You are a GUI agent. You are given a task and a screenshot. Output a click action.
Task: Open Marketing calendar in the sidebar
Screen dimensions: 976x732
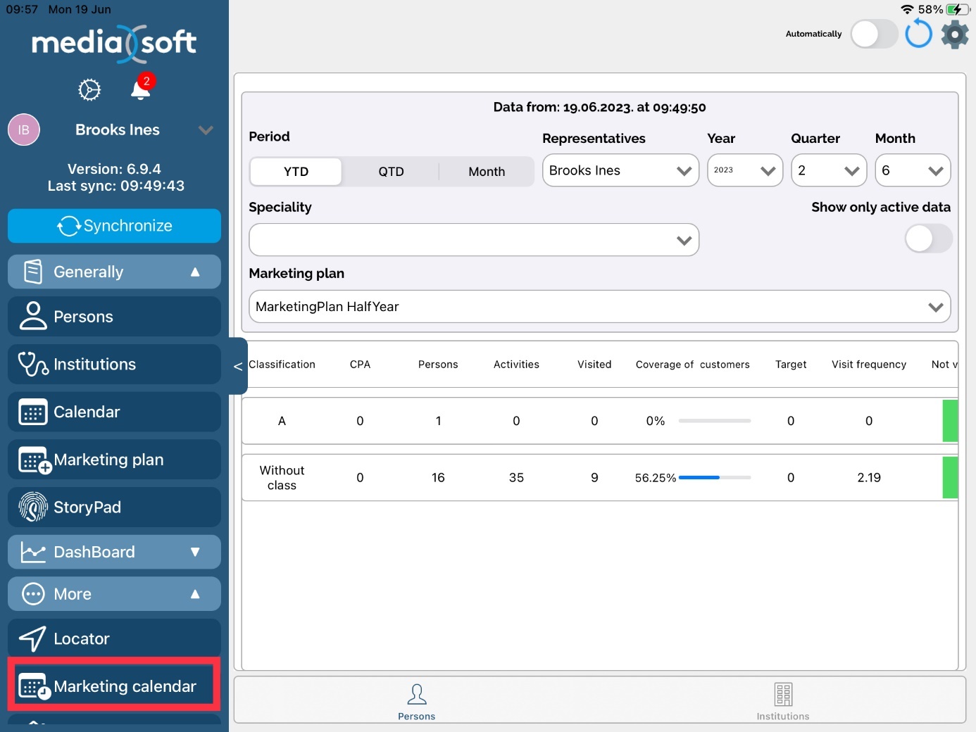point(114,686)
